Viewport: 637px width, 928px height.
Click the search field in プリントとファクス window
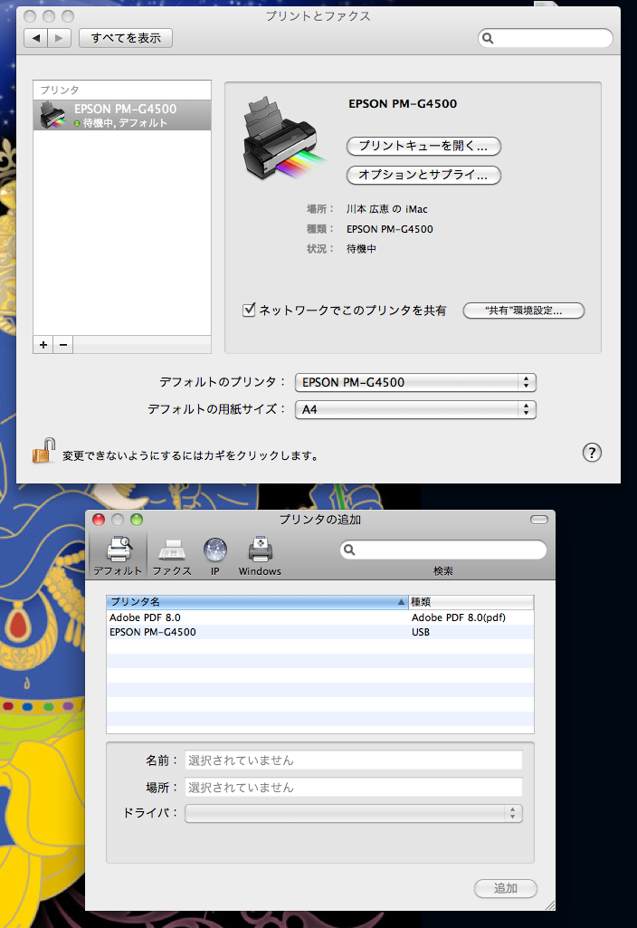pos(546,38)
